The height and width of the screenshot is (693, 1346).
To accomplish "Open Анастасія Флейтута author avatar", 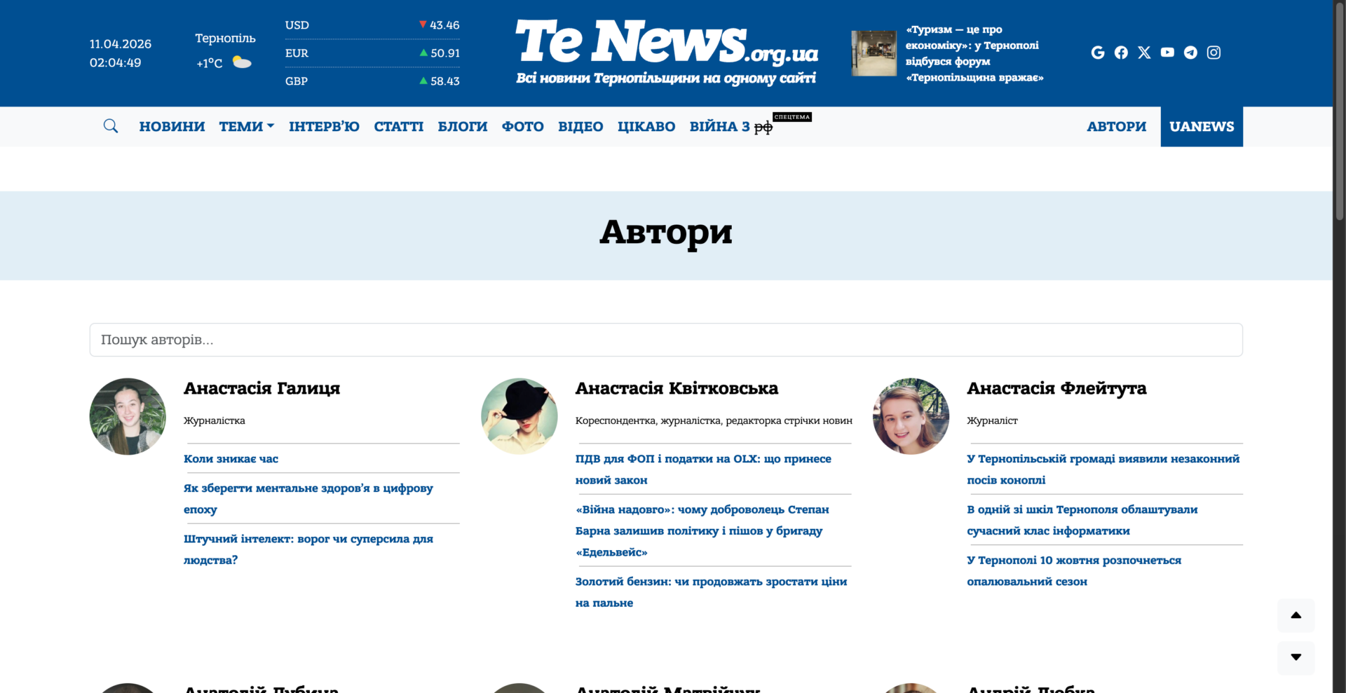I will 911,416.
